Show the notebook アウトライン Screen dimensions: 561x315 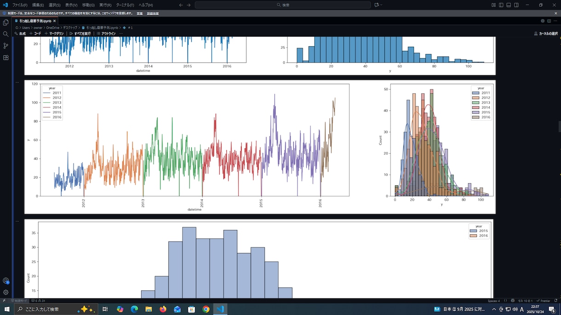coord(106,34)
